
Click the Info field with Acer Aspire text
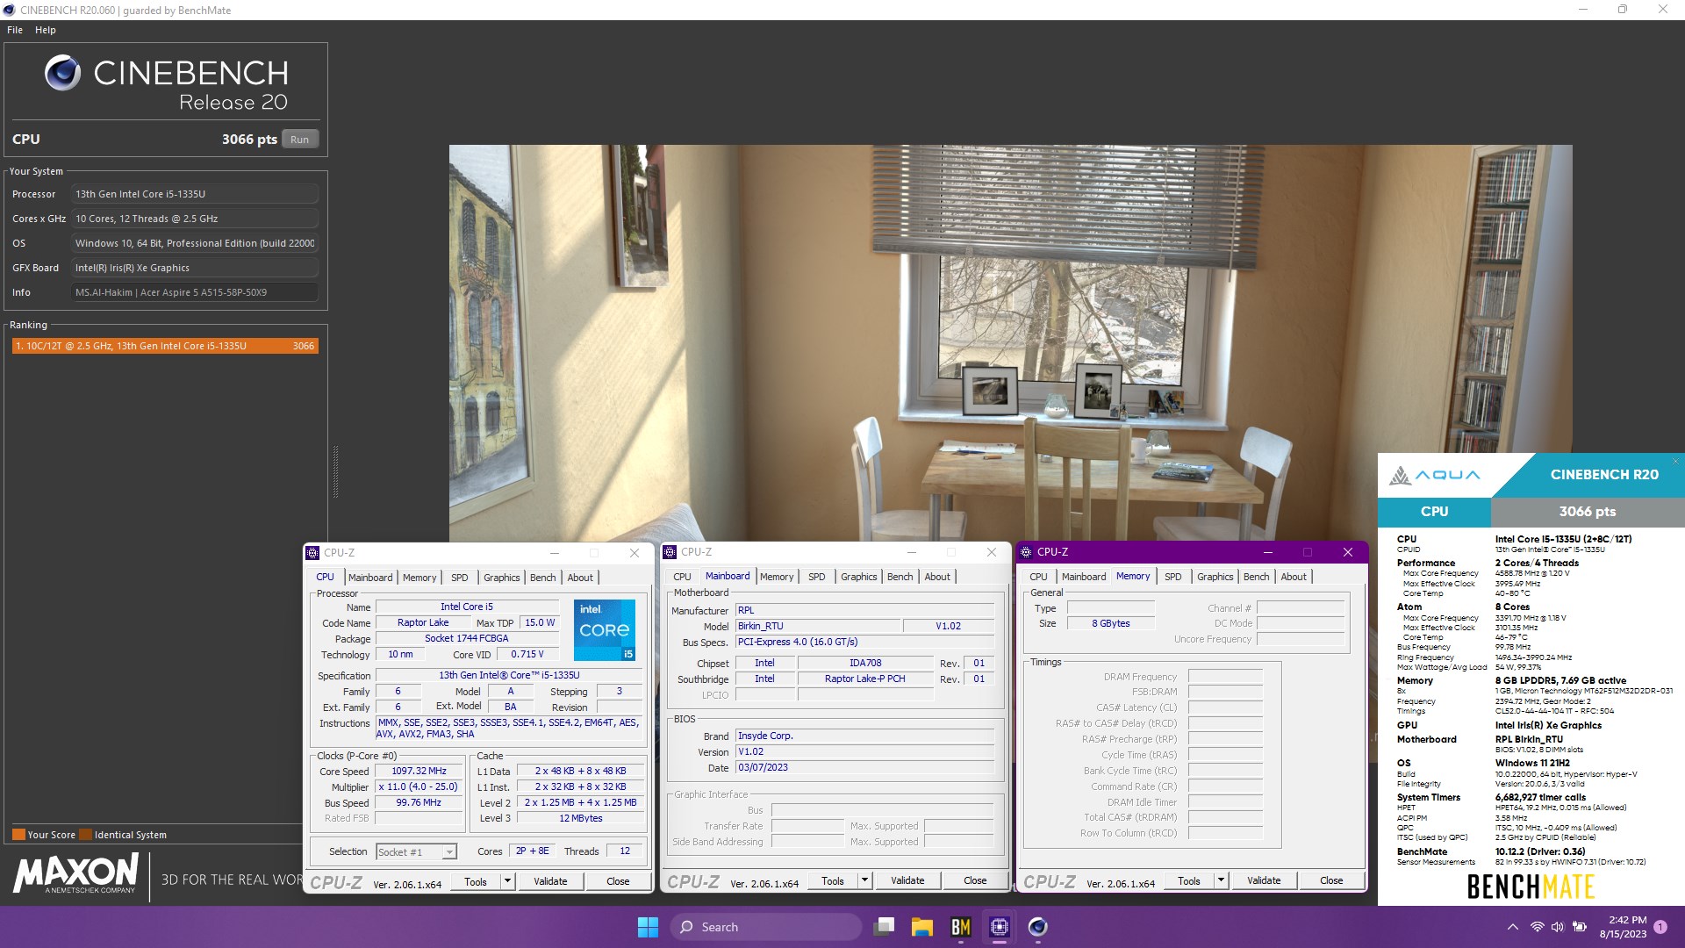tap(194, 292)
